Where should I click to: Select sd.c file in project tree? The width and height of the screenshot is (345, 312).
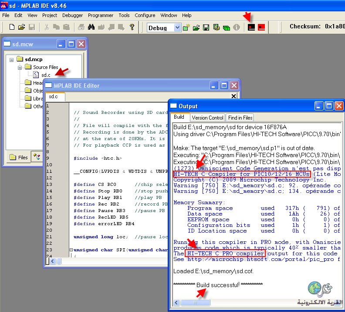click(x=46, y=75)
